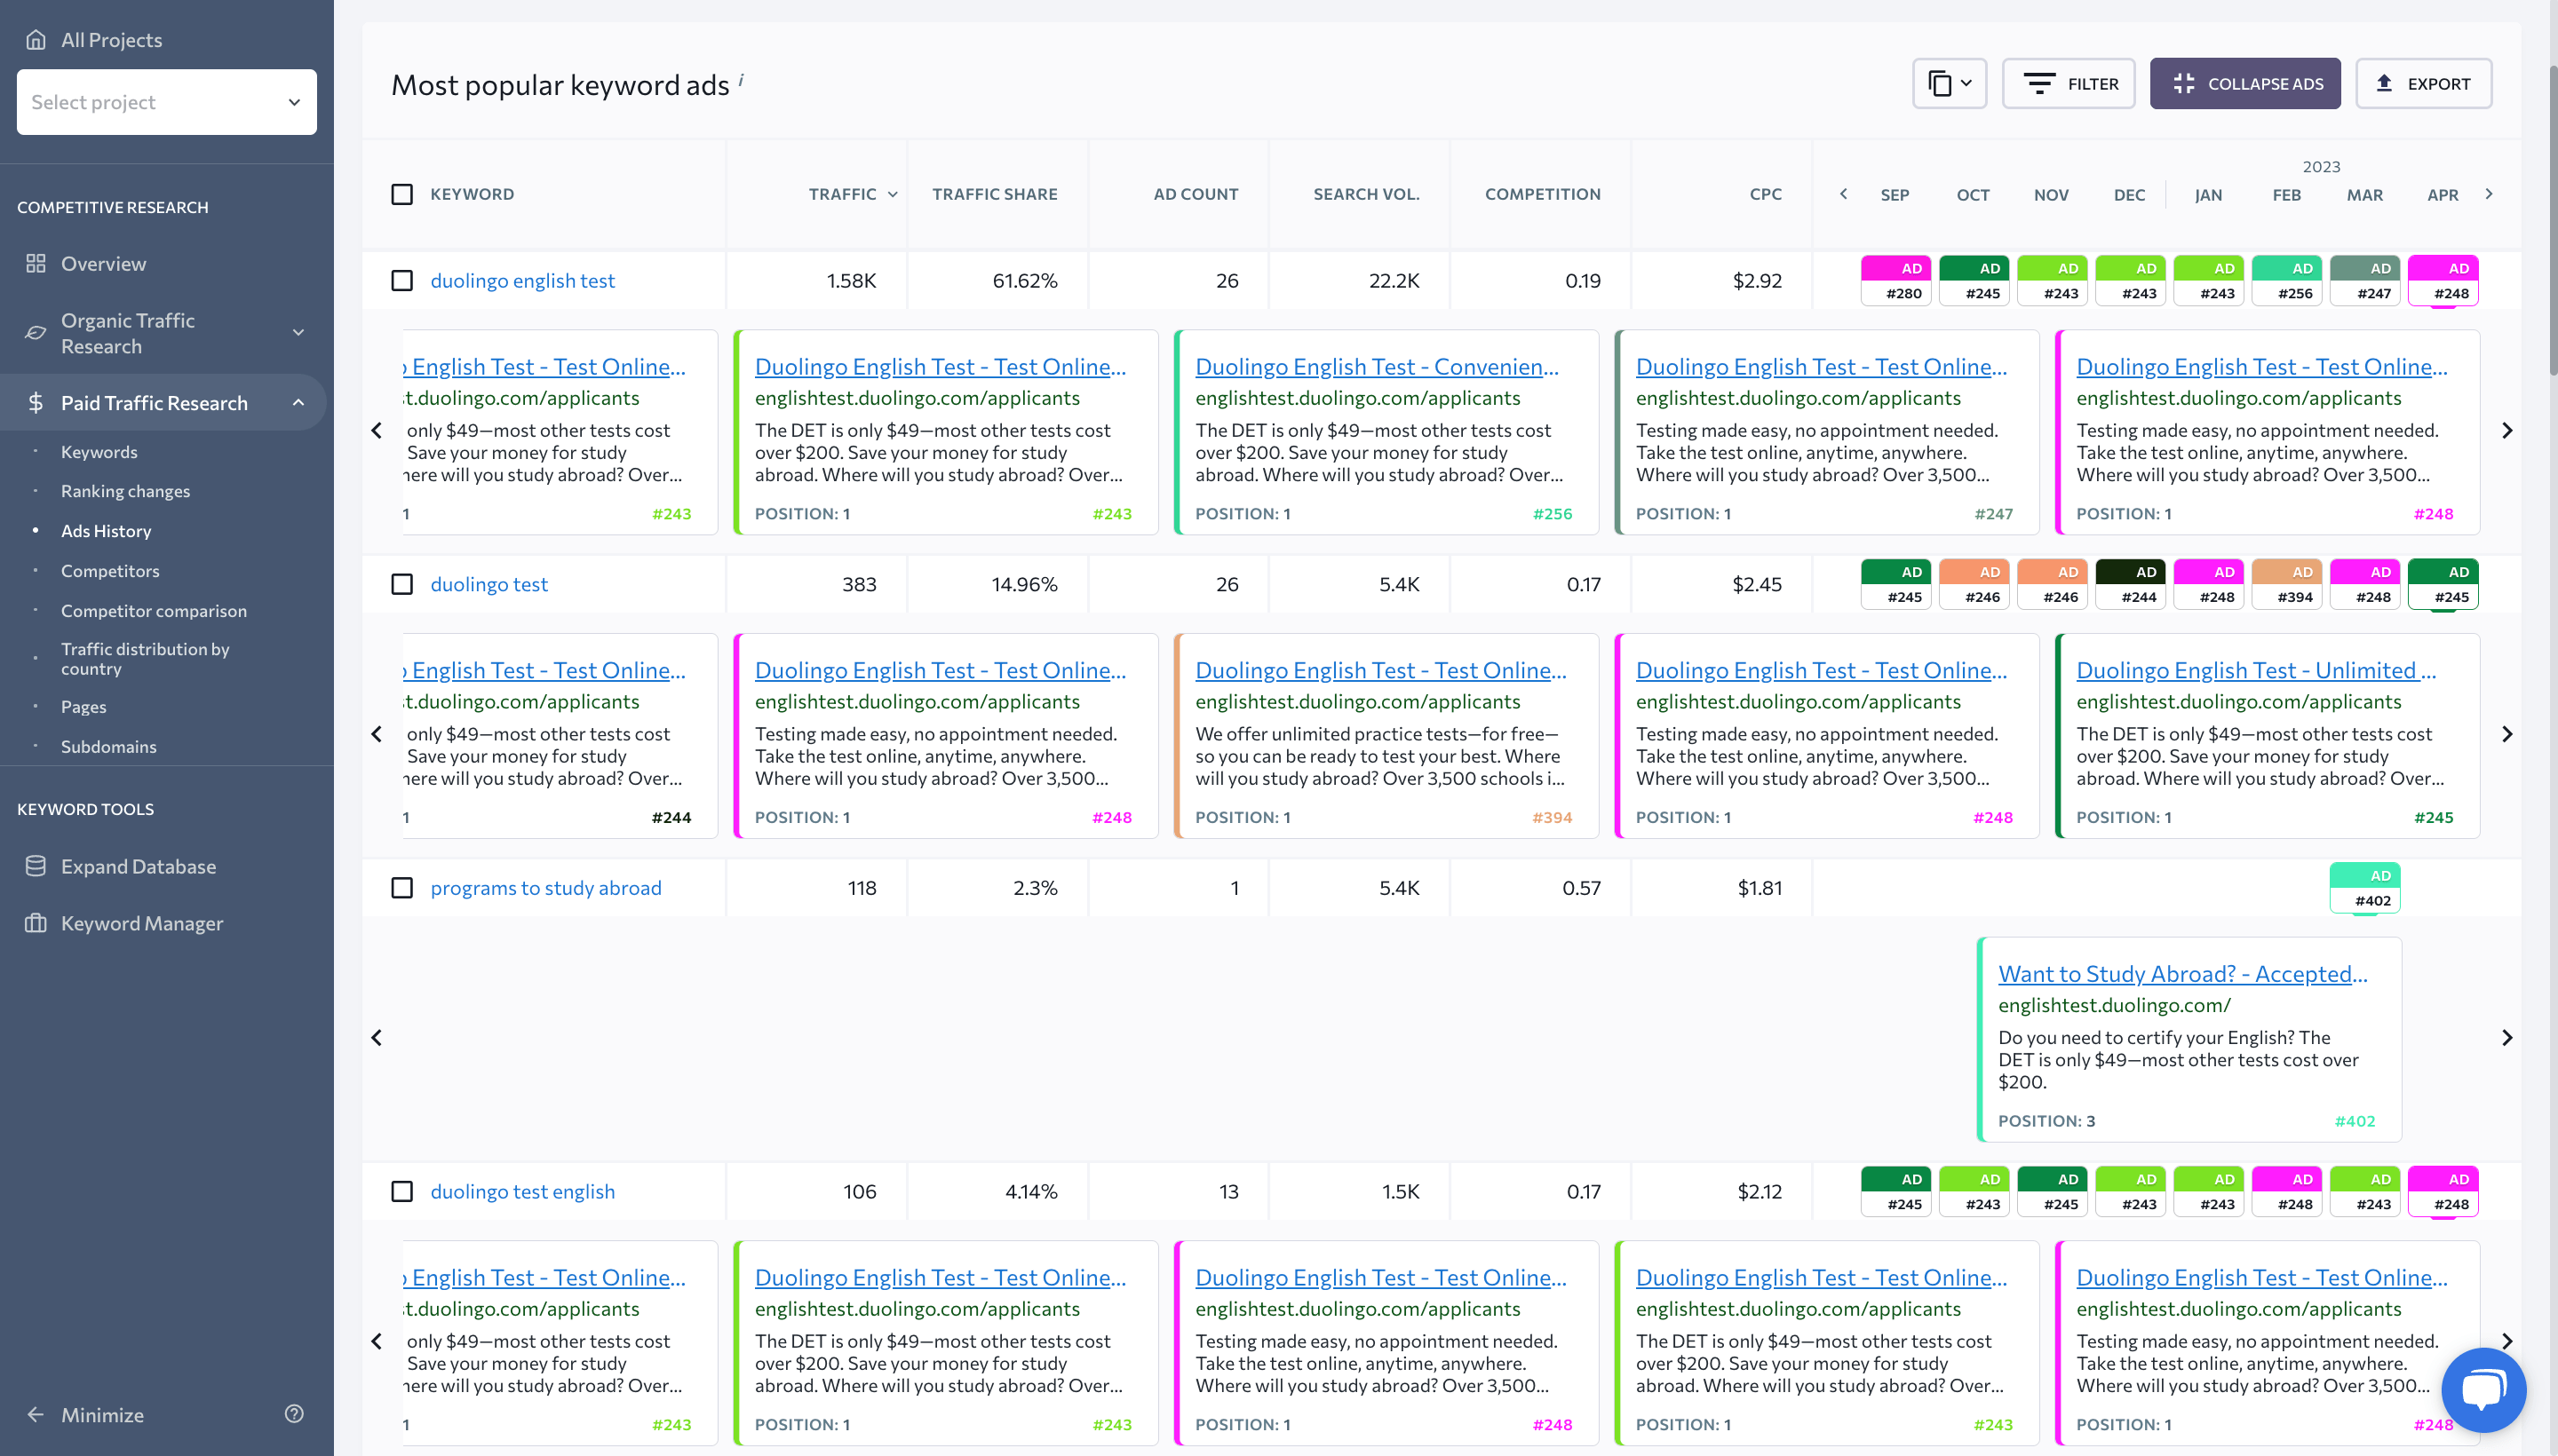Click the duolingo english test keyword link
This screenshot has width=2558, height=1456.
pos(521,280)
